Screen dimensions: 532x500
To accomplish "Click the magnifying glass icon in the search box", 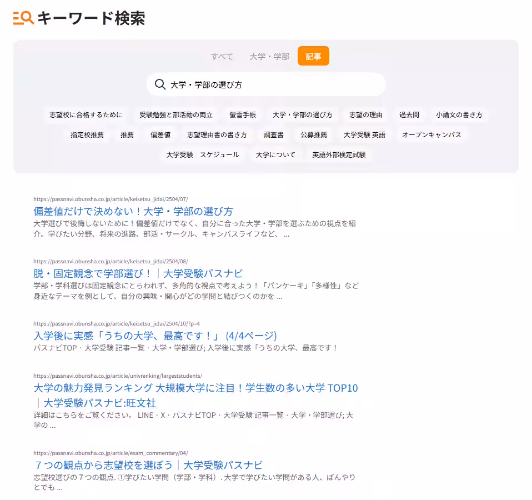I will tap(160, 84).
